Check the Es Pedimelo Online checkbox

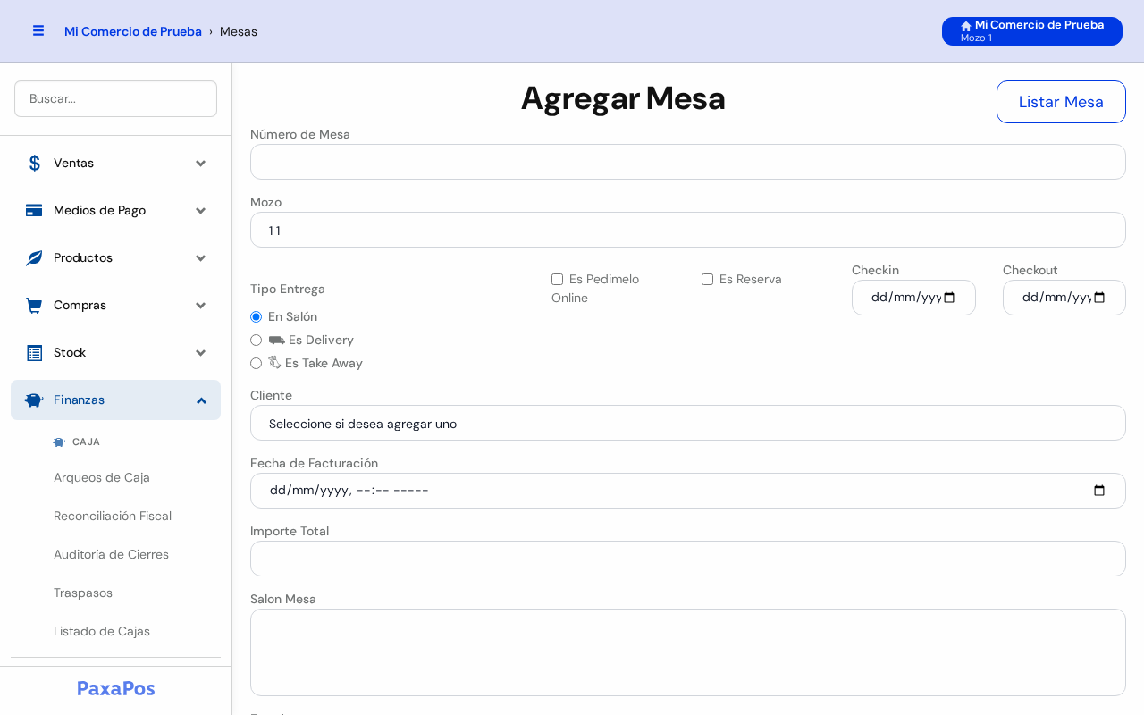pyautogui.click(x=558, y=279)
